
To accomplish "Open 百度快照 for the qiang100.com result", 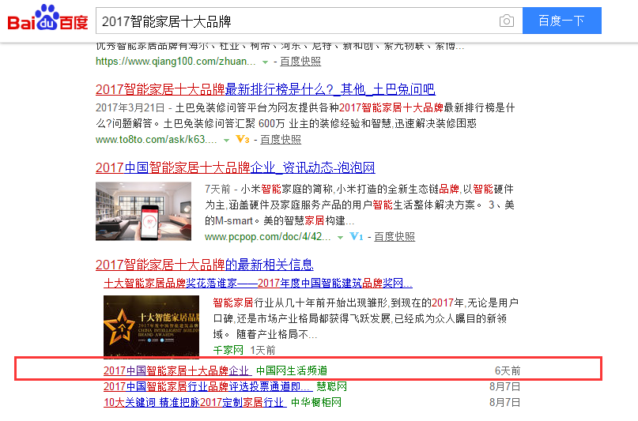I will click(x=300, y=62).
